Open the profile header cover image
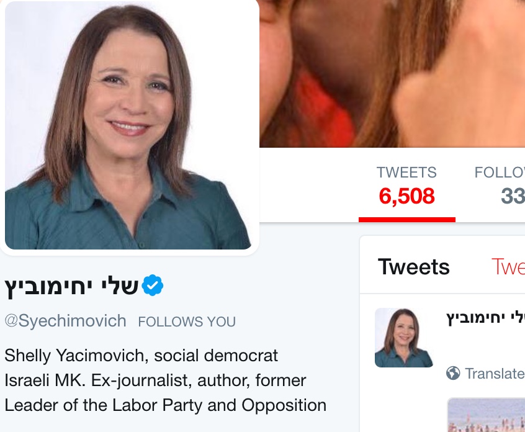The height and width of the screenshot is (432, 525). point(392,73)
